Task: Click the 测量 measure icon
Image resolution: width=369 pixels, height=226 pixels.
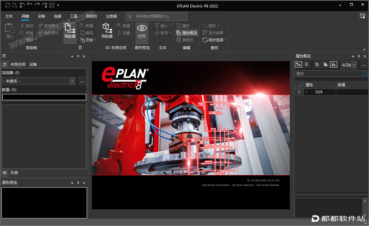Action: pyautogui.click(x=119, y=33)
